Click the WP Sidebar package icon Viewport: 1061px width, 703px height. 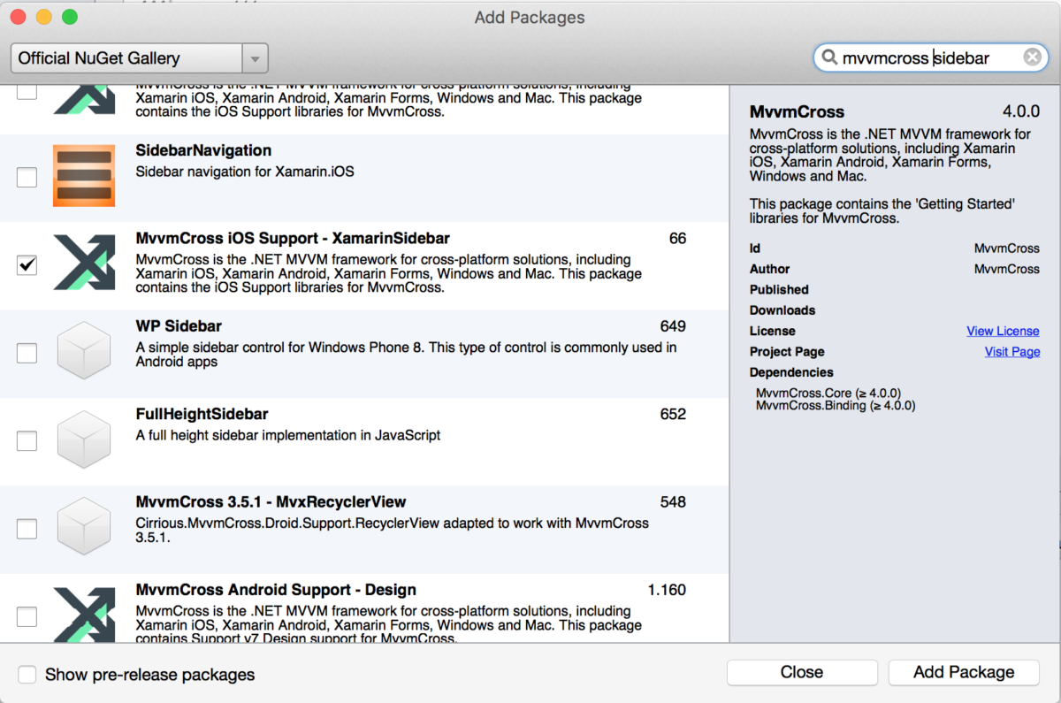[84, 352]
